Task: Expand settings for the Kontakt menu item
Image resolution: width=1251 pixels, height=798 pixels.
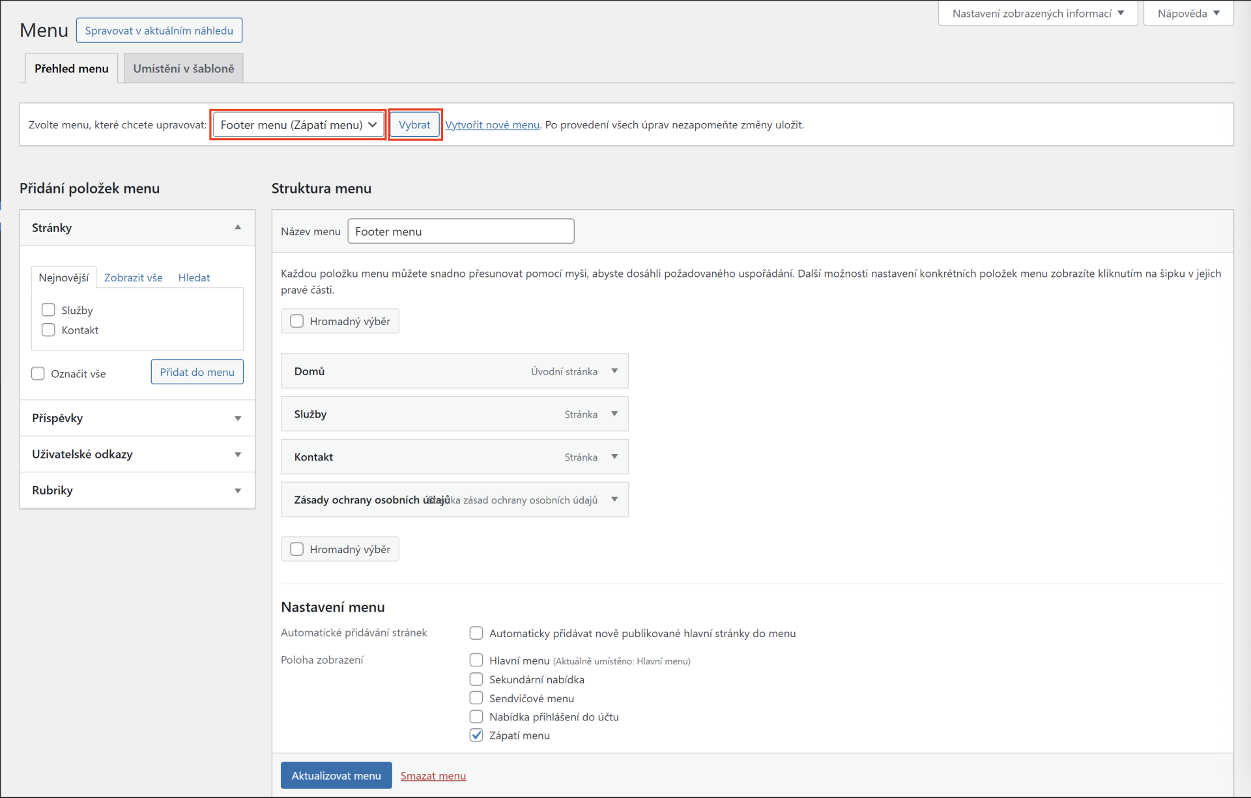Action: pos(614,457)
